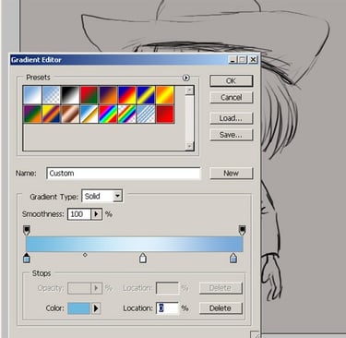Click the Name field containing Custom

[x=124, y=174]
